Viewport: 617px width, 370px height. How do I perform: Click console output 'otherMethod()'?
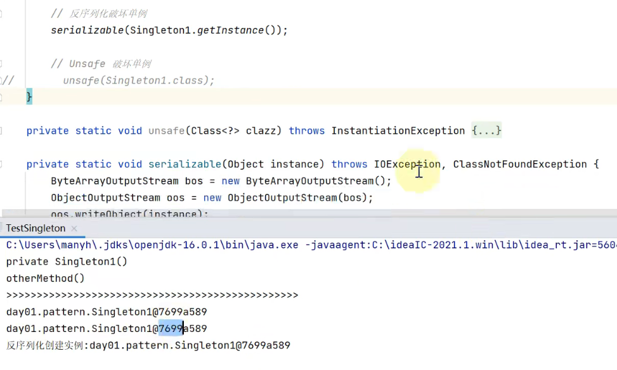[45, 278]
